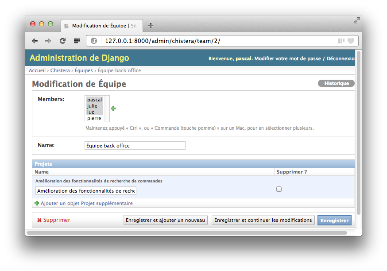Click 'Supprimer ?' column header
The image size is (387, 271).
tap(292, 172)
